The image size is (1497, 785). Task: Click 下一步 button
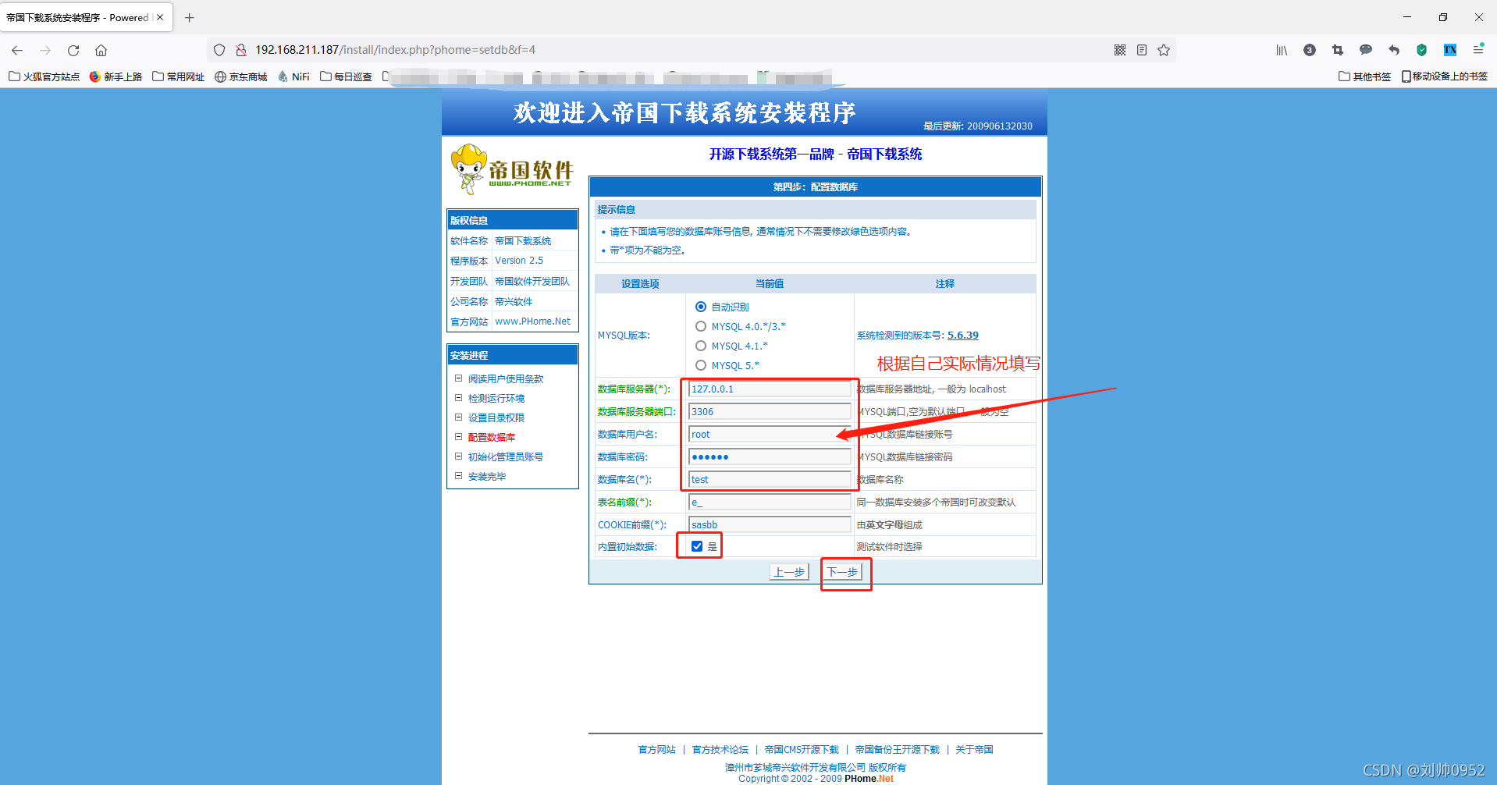click(843, 572)
